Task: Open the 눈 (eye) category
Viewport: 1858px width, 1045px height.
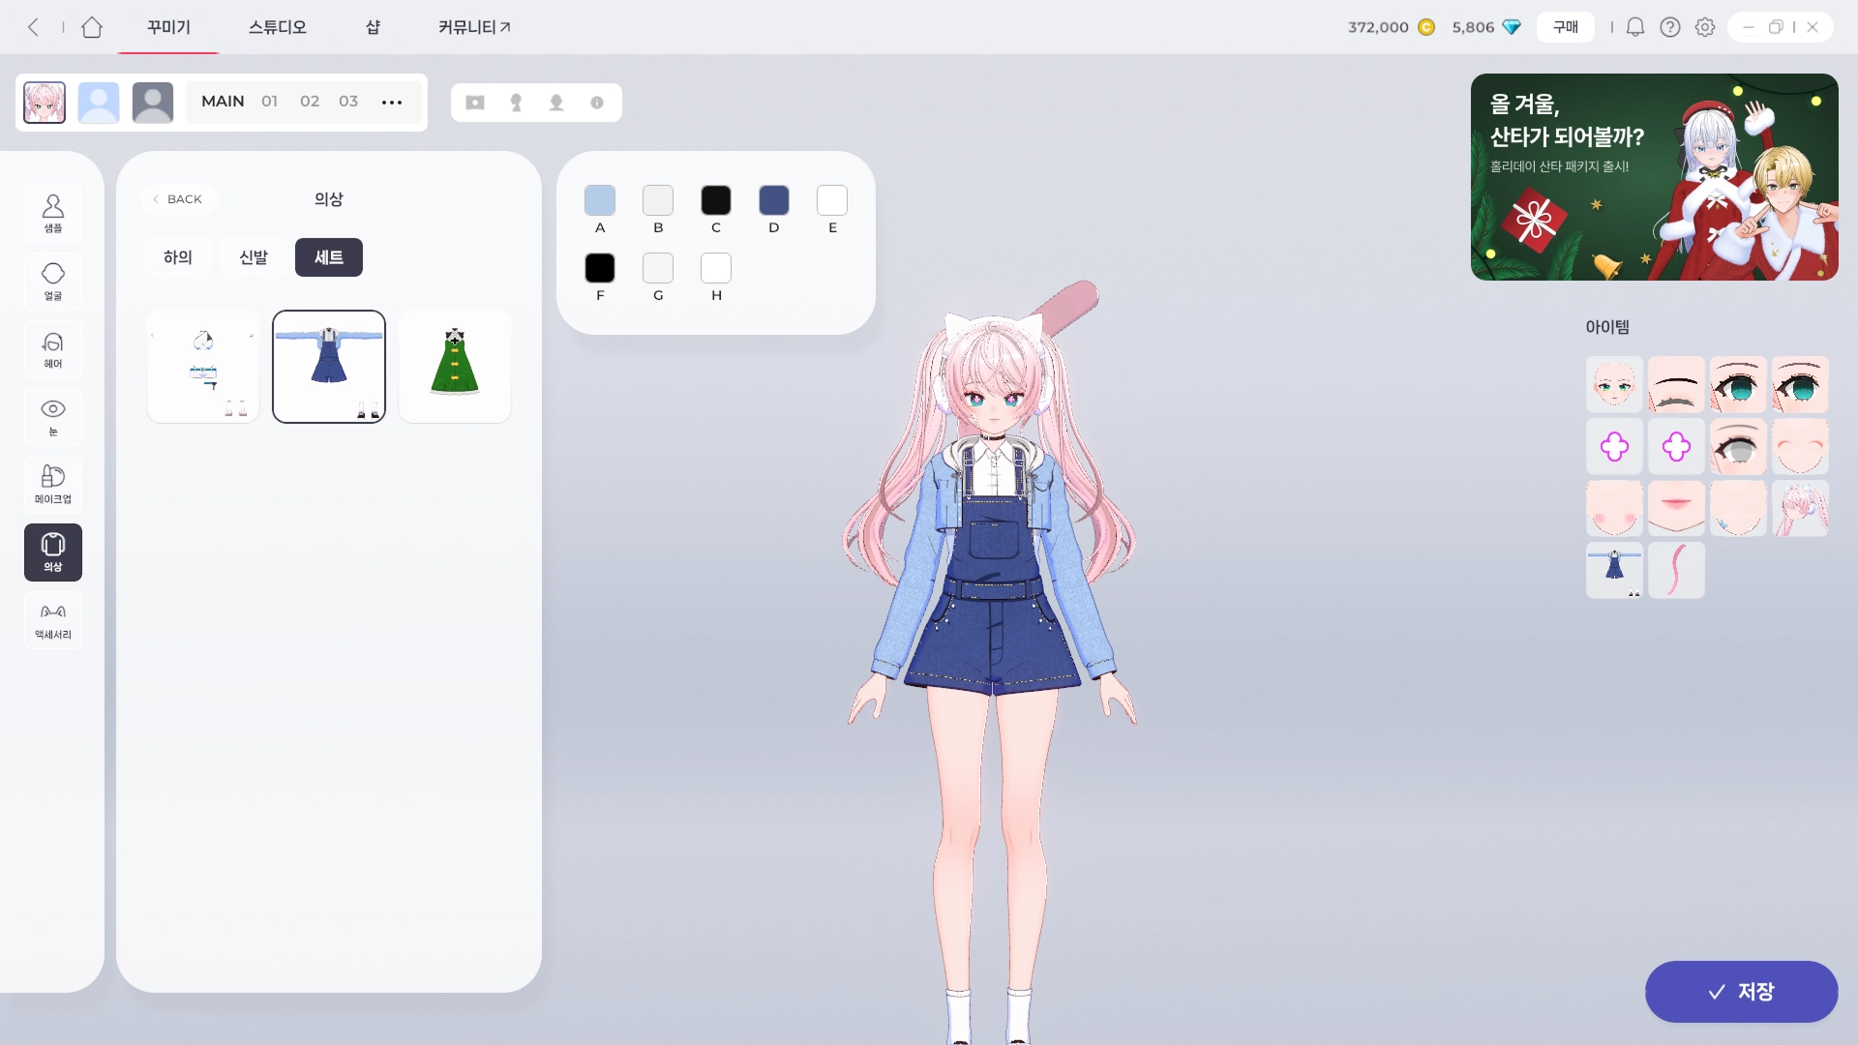Action: pyautogui.click(x=53, y=417)
